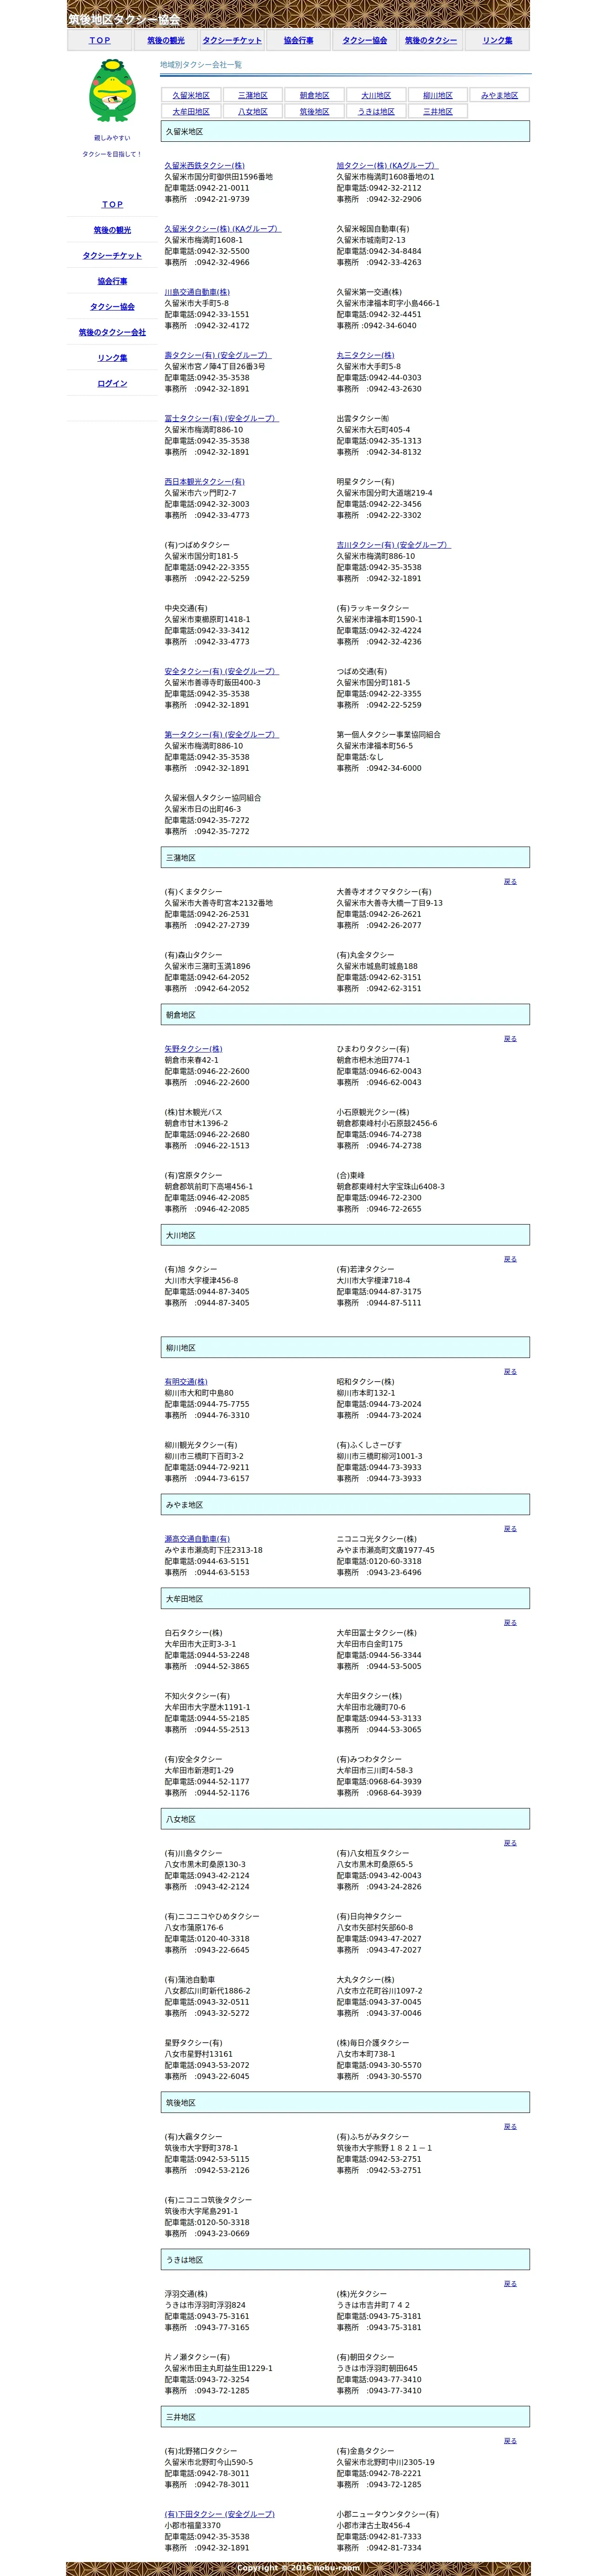Open the 大牟田地区 region link

pyautogui.click(x=191, y=111)
